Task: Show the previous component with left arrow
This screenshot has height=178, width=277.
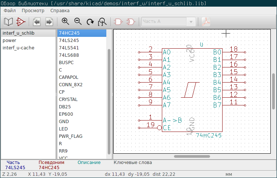Action: [37, 22]
